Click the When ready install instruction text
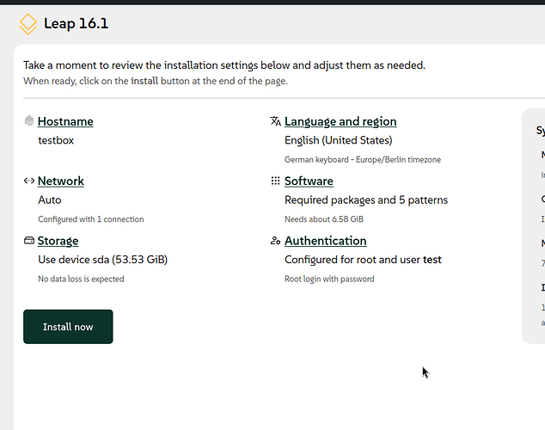Image resolution: width=545 pixels, height=430 pixels. (156, 81)
